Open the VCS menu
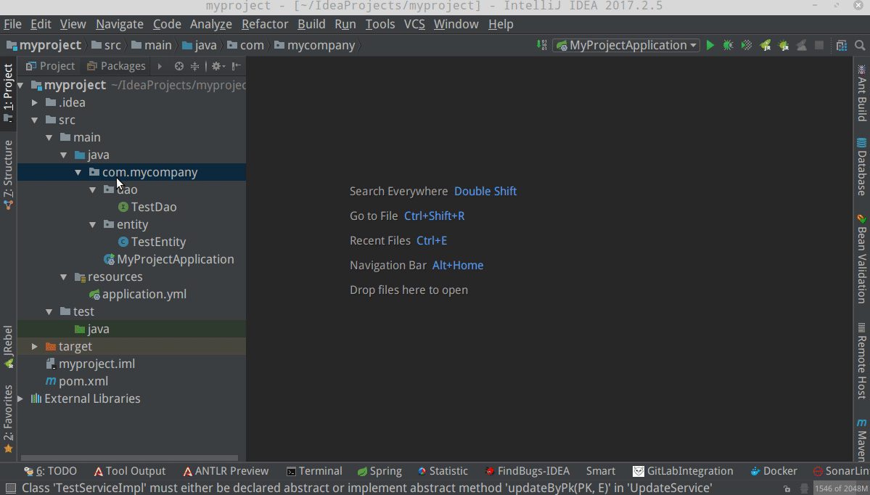 coord(414,25)
